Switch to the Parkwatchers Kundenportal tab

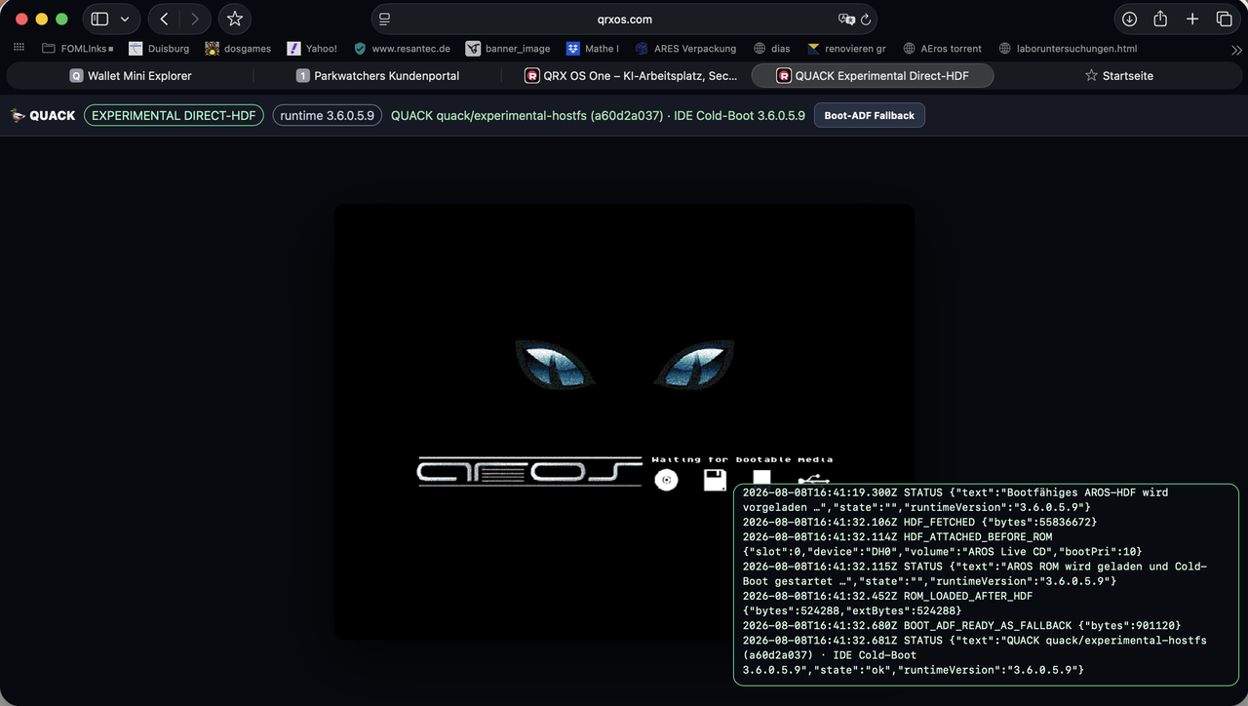377,75
